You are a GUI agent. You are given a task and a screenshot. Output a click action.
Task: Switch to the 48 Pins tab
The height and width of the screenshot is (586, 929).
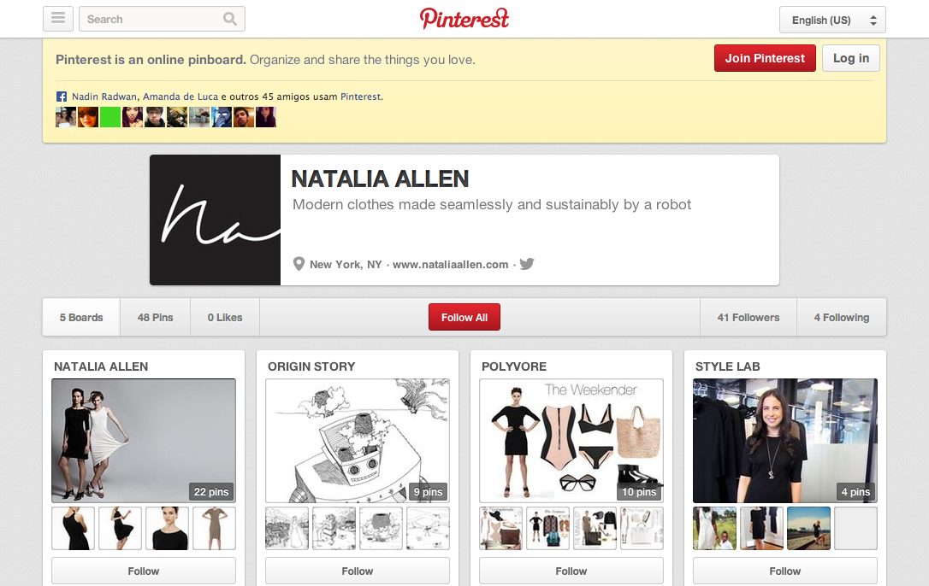tap(155, 317)
